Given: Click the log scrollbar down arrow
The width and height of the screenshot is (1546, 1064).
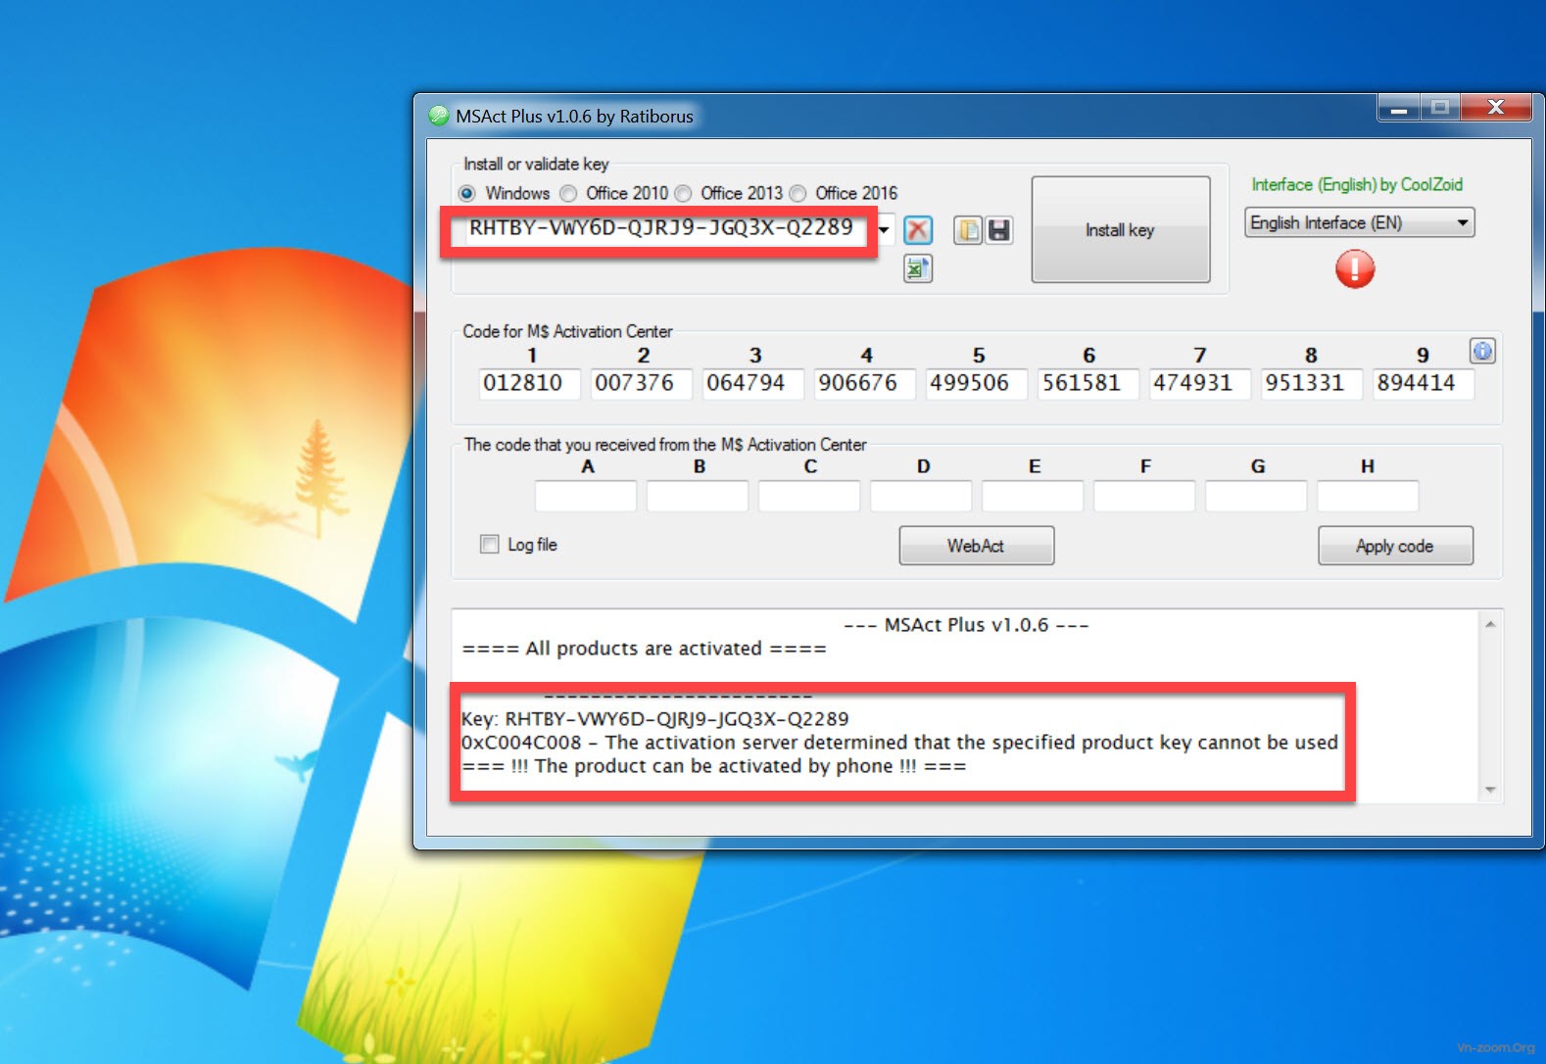Looking at the screenshot, I should click(1490, 790).
